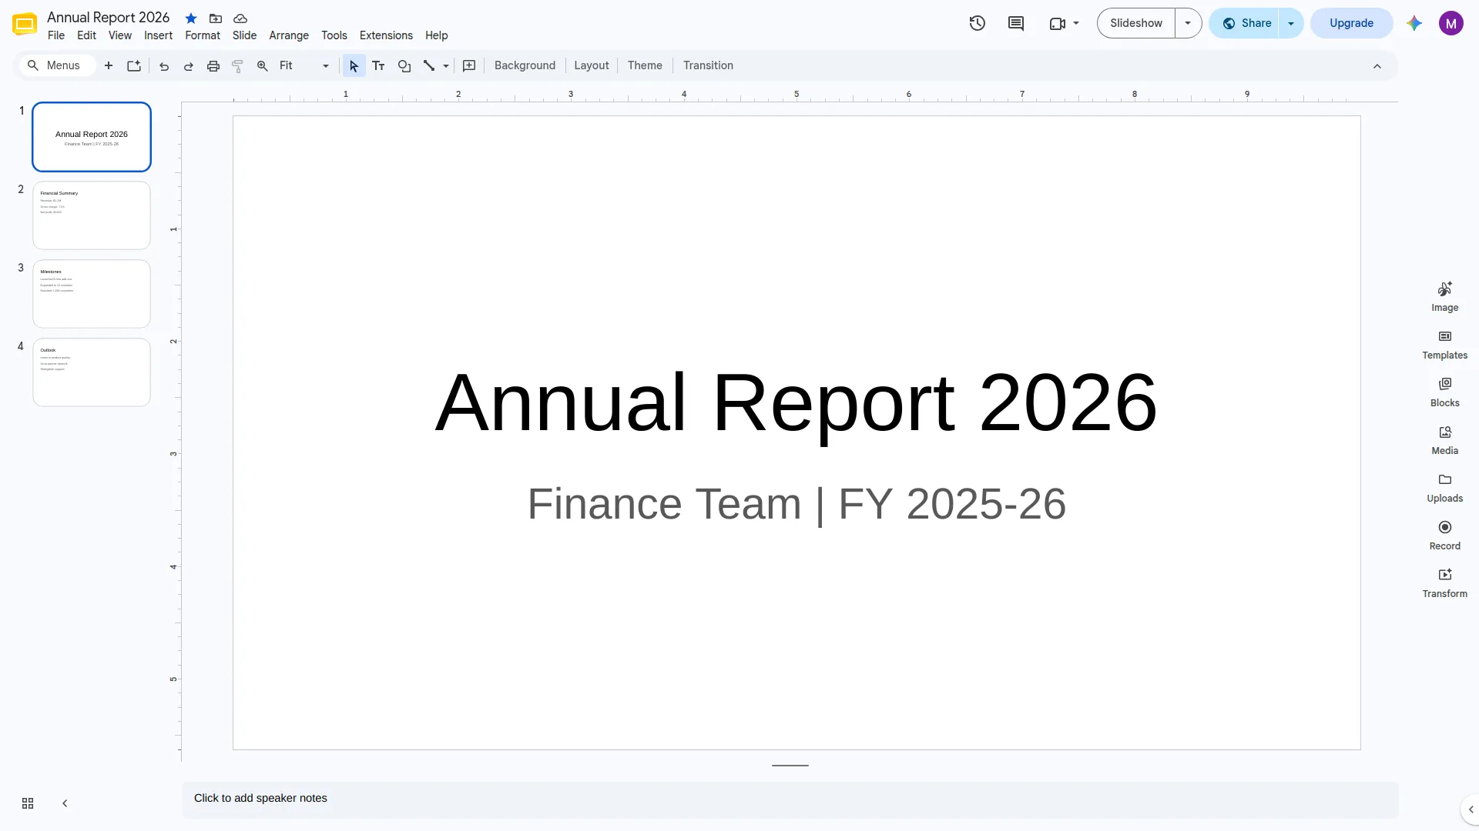The width and height of the screenshot is (1479, 831).
Task: Activate the paint format tool
Action: (238, 65)
